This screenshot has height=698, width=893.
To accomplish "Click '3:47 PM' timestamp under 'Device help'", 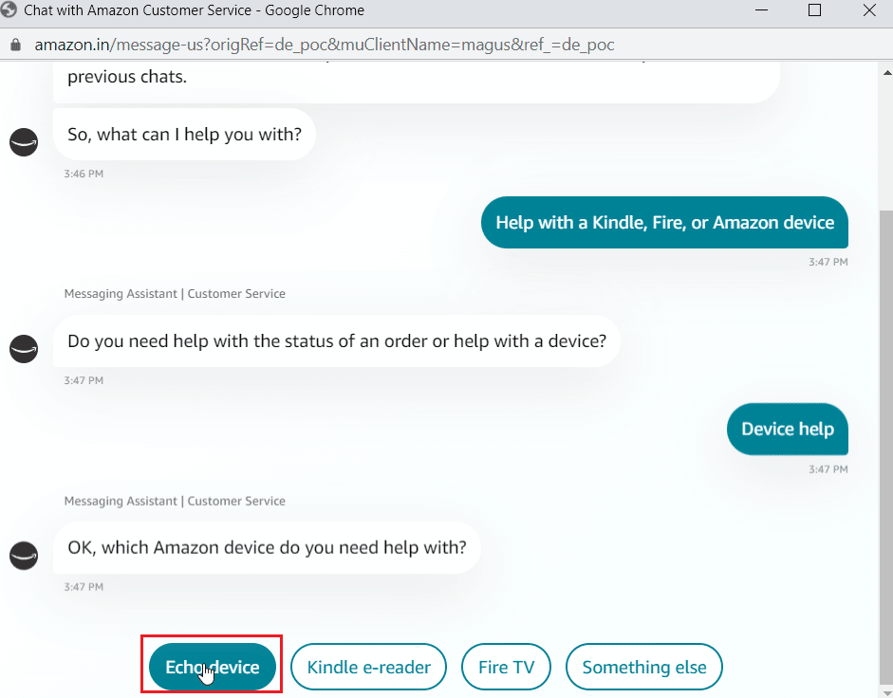I will 828,469.
